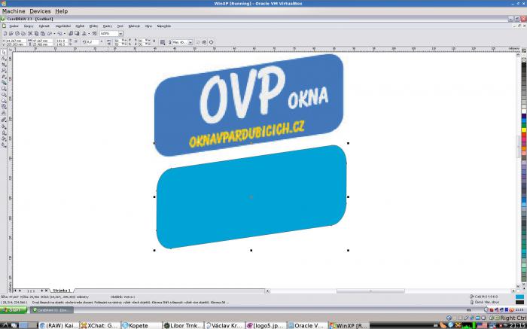This screenshot has width=527, height=329.
Task: Open the Soubor menu
Action: [x=14, y=26]
